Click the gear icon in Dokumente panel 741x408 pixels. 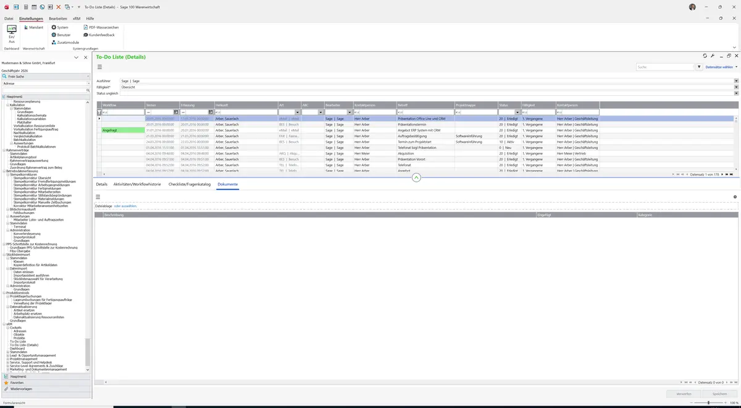pos(735,197)
